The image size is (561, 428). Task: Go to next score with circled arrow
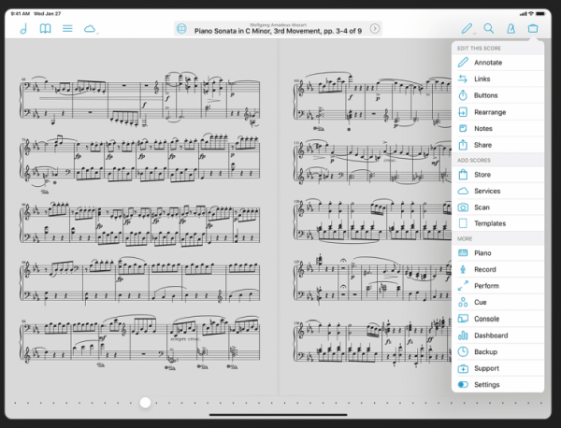click(375, 29)
